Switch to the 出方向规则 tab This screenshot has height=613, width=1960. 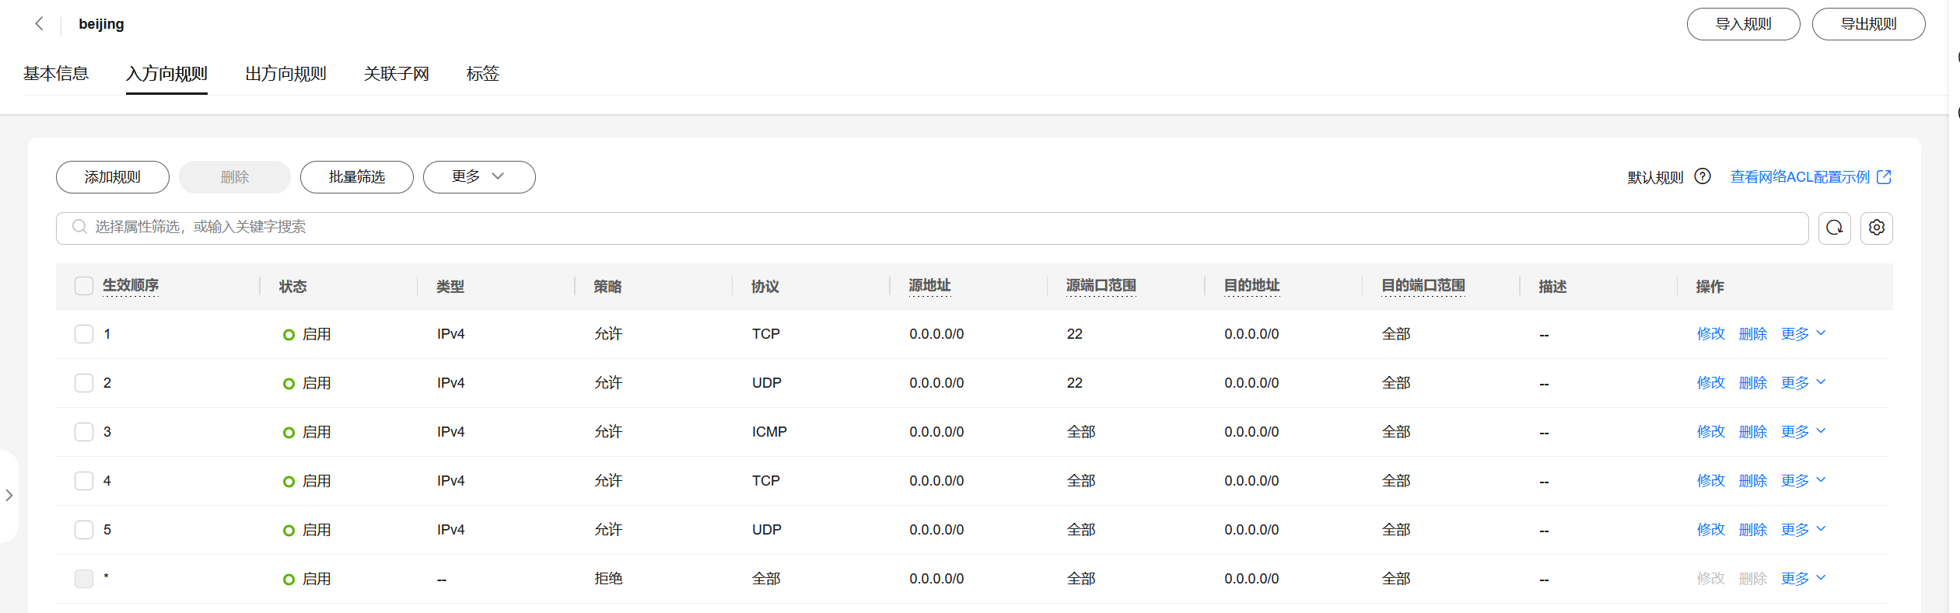(285, 74)
